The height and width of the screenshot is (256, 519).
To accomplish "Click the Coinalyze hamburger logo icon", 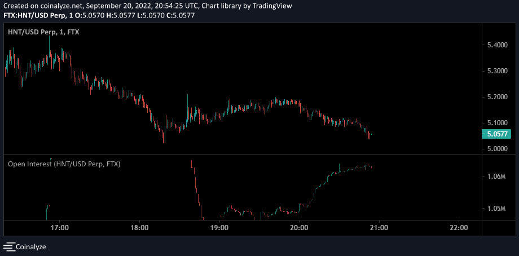I will pos(9,247).
